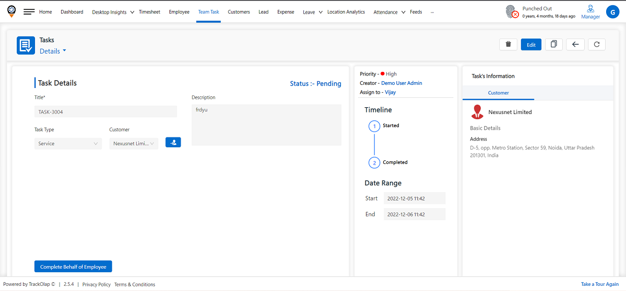Open the Task Type Service dropdown

coord(68,144)
